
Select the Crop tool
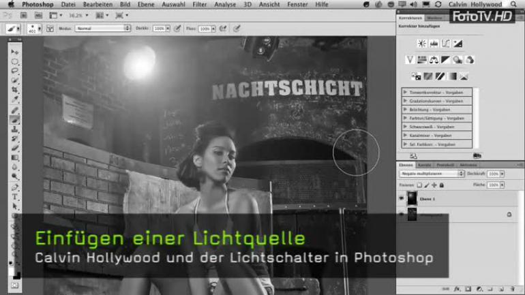(x=15, y=90)
